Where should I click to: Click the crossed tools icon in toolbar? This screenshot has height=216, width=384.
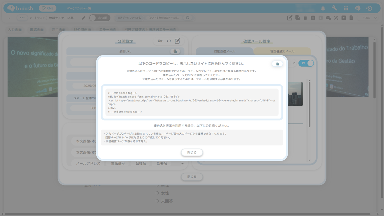(336, 18)
